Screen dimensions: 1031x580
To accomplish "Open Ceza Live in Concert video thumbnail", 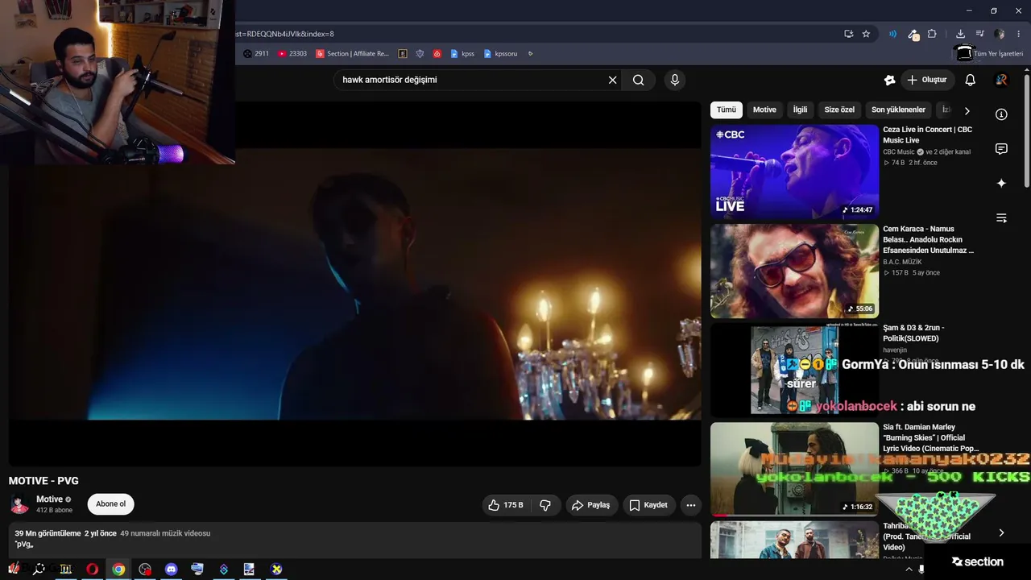I will point(794,172).
